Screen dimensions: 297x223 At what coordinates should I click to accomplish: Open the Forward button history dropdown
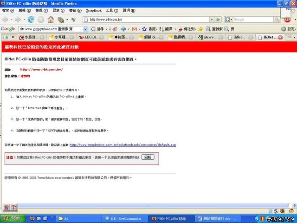click(x=24, y=20)
